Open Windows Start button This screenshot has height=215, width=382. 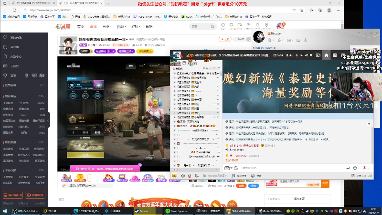5,211
